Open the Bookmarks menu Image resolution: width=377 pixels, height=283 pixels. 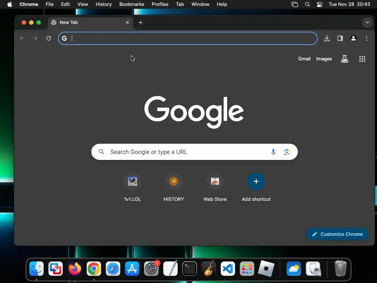131,4
